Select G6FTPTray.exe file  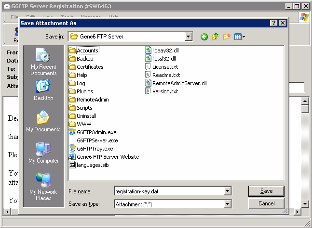91,149
